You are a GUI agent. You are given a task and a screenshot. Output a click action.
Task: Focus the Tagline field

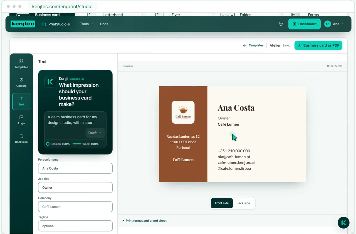[x=75, y=226]
